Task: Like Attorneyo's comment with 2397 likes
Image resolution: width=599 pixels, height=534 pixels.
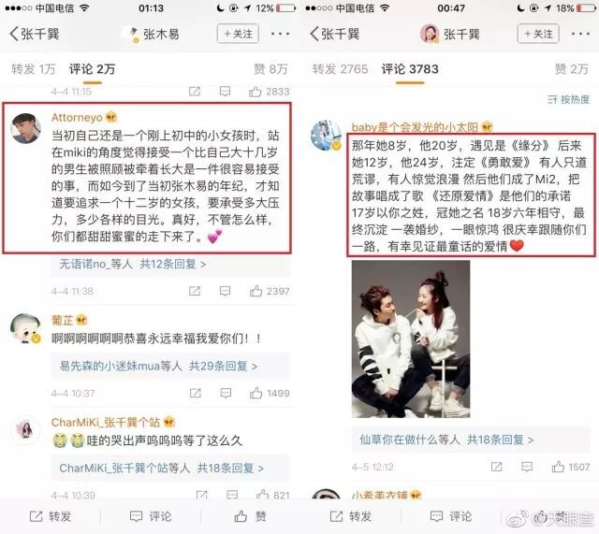Action: click(256, 291)
